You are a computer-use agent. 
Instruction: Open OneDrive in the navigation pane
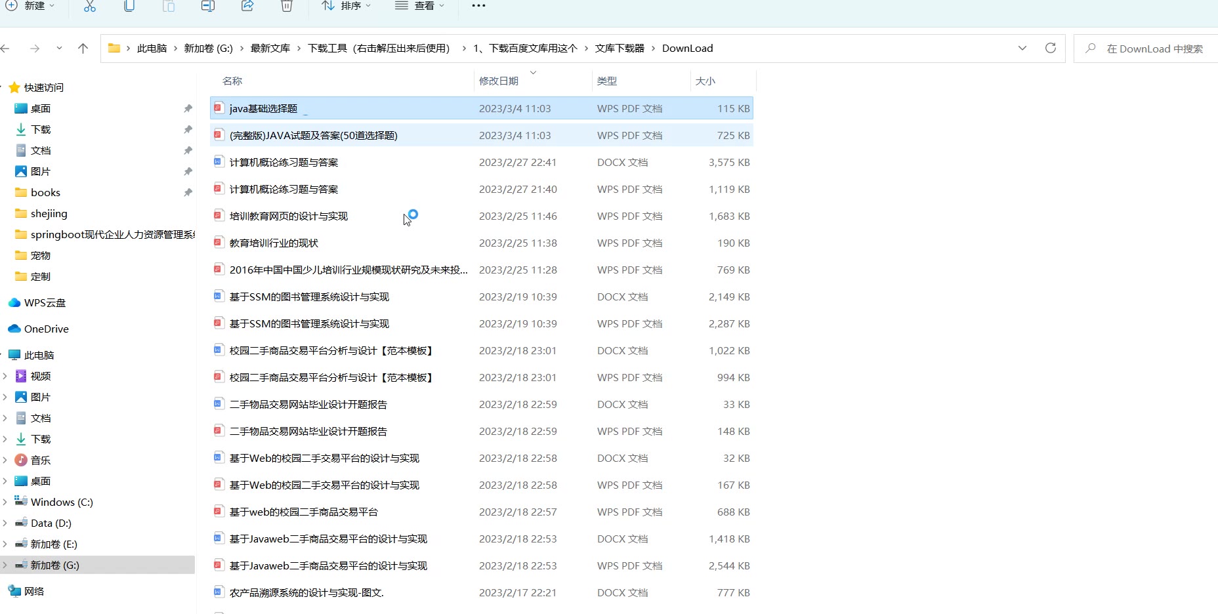[x=46, y=329]
